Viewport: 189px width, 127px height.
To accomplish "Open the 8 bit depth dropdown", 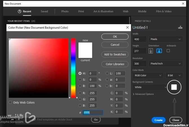I will [x=174, y=75].
